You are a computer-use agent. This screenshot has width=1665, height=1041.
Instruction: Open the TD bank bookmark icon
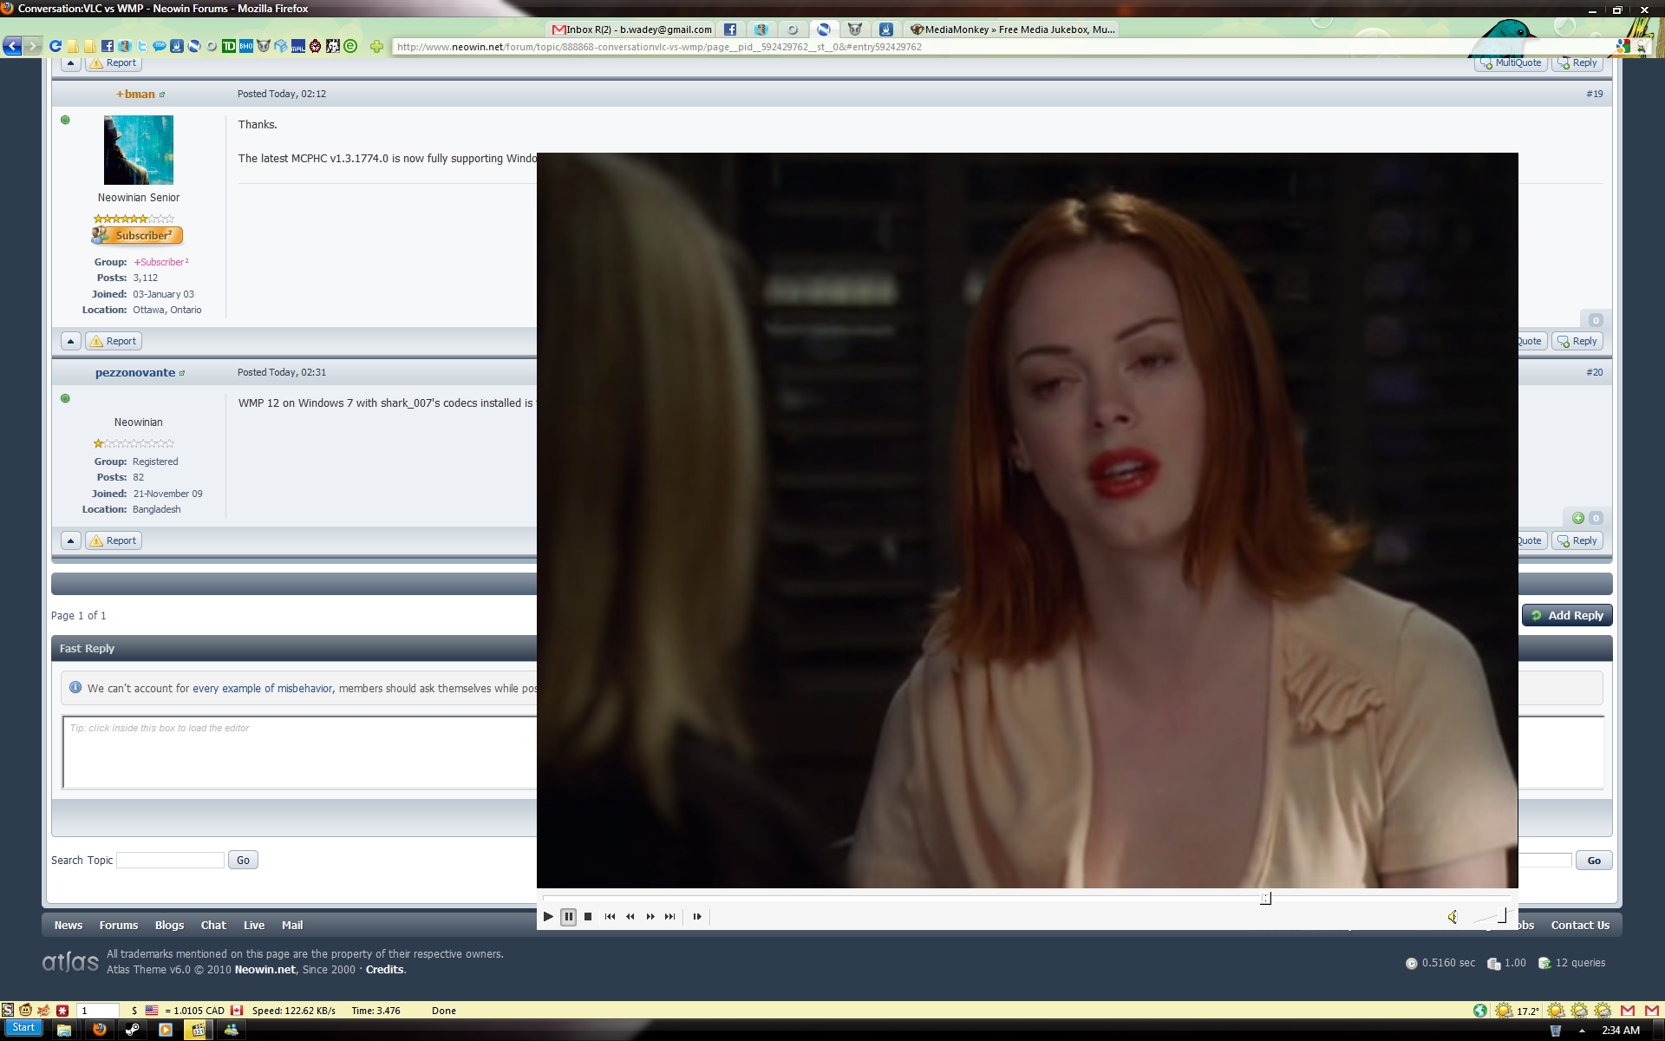point(229,46)
